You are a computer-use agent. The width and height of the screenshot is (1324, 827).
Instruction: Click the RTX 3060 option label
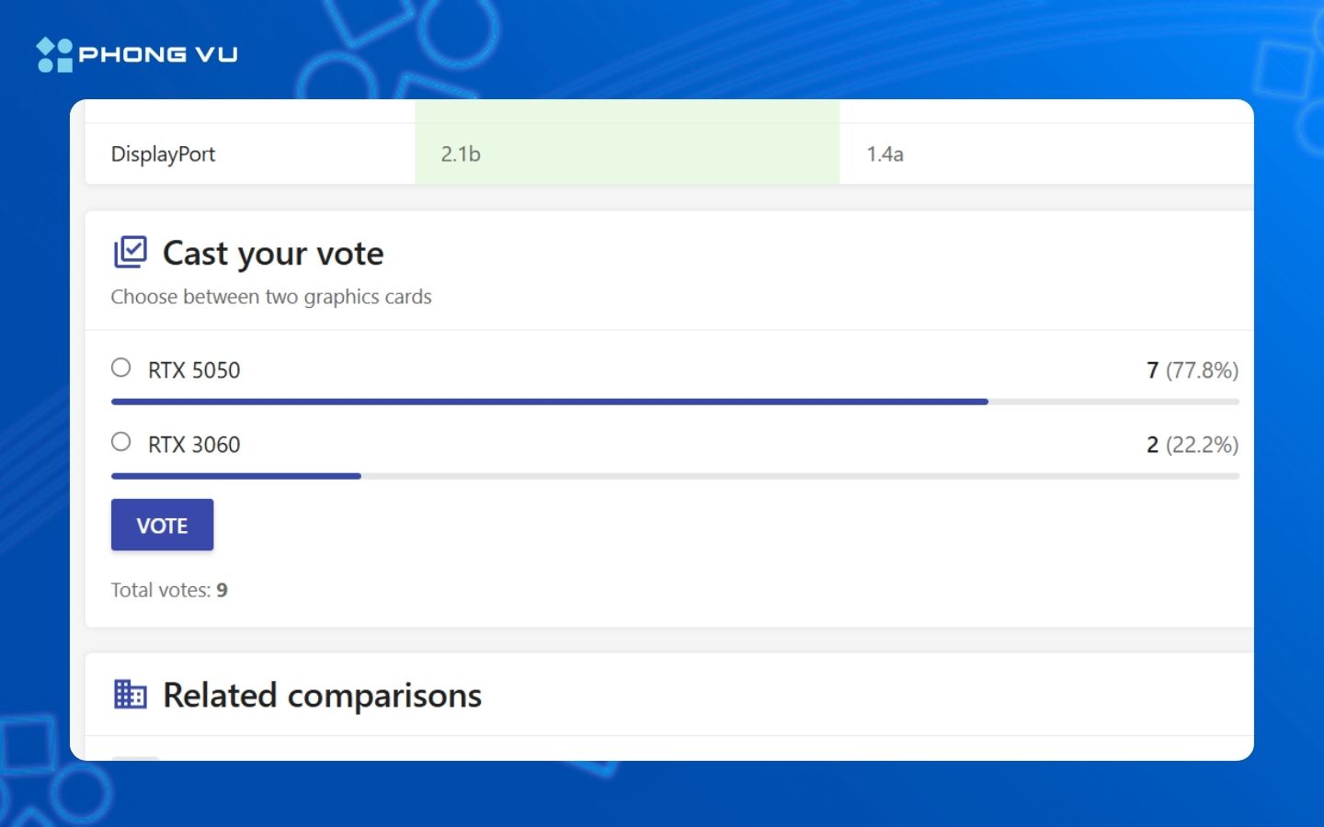(194, 445)
